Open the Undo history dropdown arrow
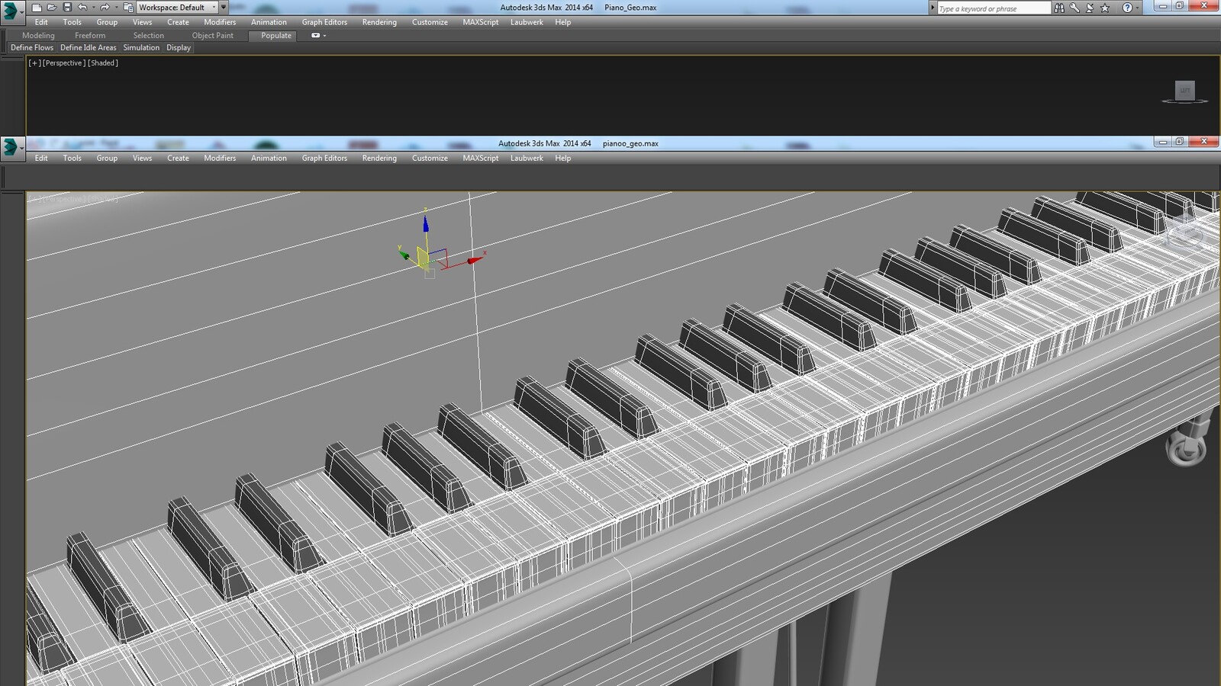Screen dimensions: 1221x686 point(93,8)
